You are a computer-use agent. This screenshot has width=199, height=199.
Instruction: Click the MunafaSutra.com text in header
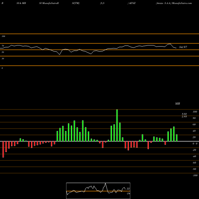point(182,3)
